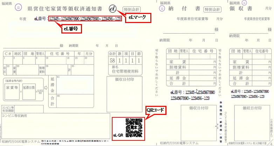Viewport: 274px width, 146px height.
Task: Click the 領収日付印 stamp box in the 通知書
Action: click(124, 94)
